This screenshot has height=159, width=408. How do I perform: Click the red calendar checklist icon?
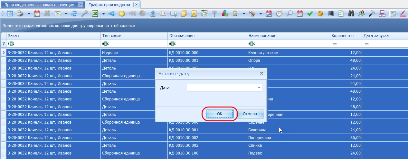click(x=37, y=14)
